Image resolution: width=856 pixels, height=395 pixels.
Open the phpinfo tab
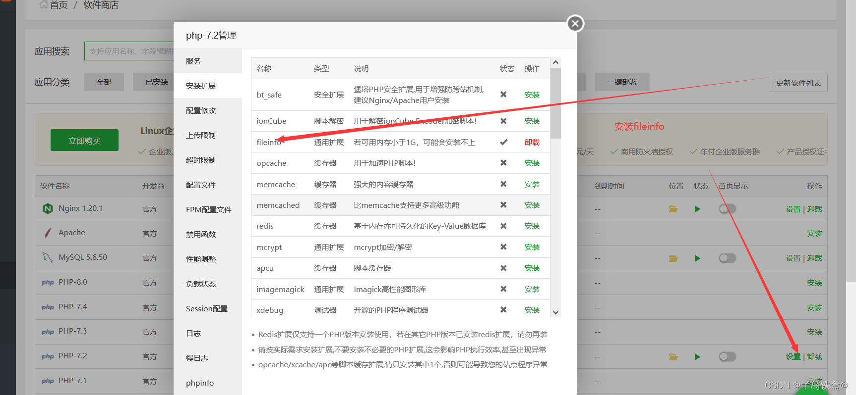click(x=208, y=383)
